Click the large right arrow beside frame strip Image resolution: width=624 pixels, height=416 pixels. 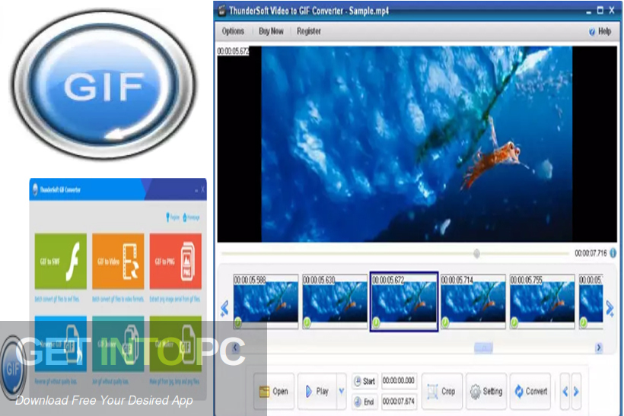610,308
